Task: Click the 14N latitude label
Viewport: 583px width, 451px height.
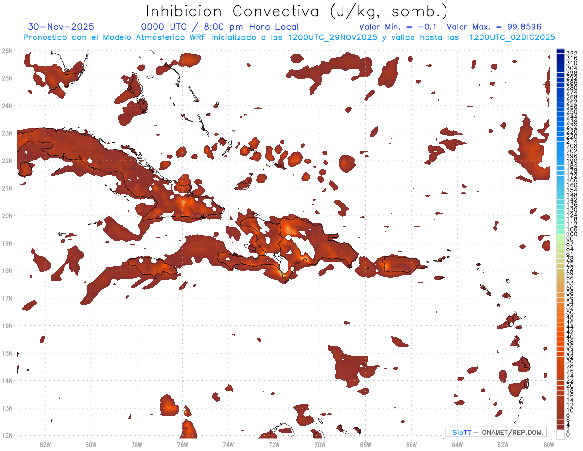Action: click(7, 380)
